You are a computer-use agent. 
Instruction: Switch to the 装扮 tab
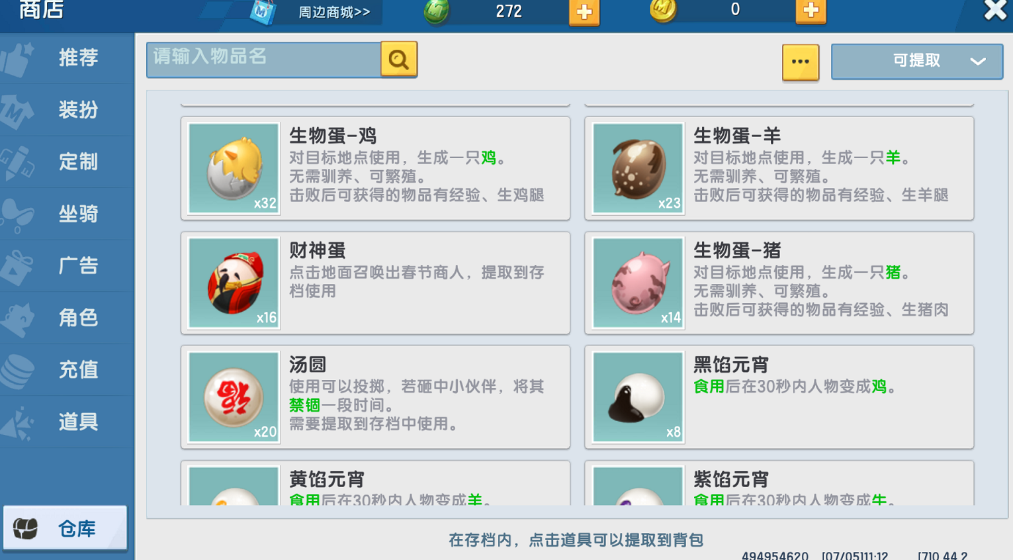point(67,110)
